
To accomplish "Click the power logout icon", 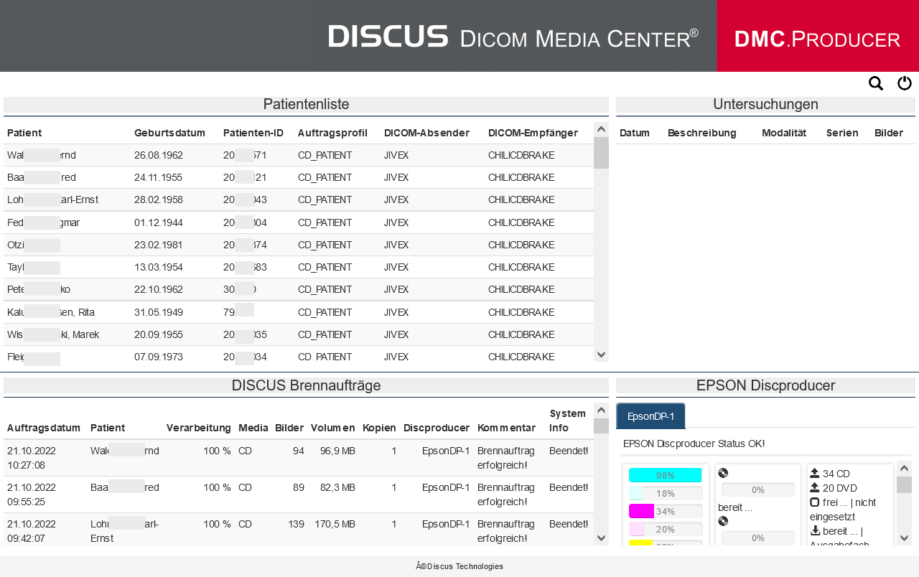I will pos(905,83).
